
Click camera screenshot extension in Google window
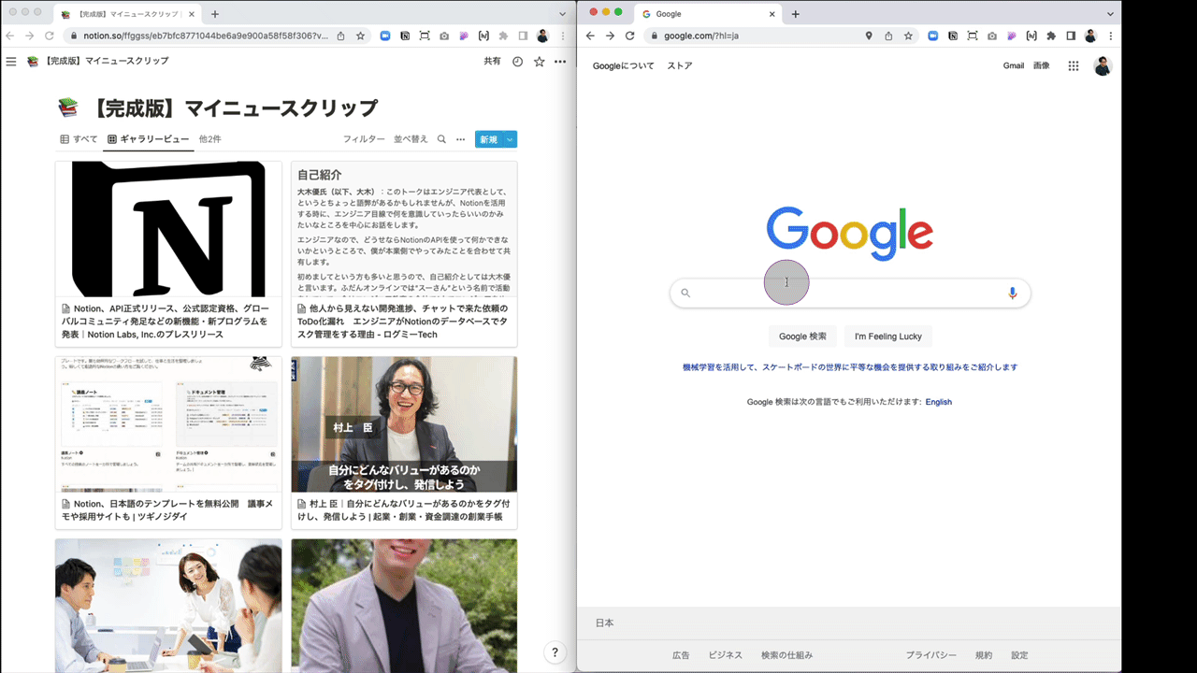click(991, 36)
